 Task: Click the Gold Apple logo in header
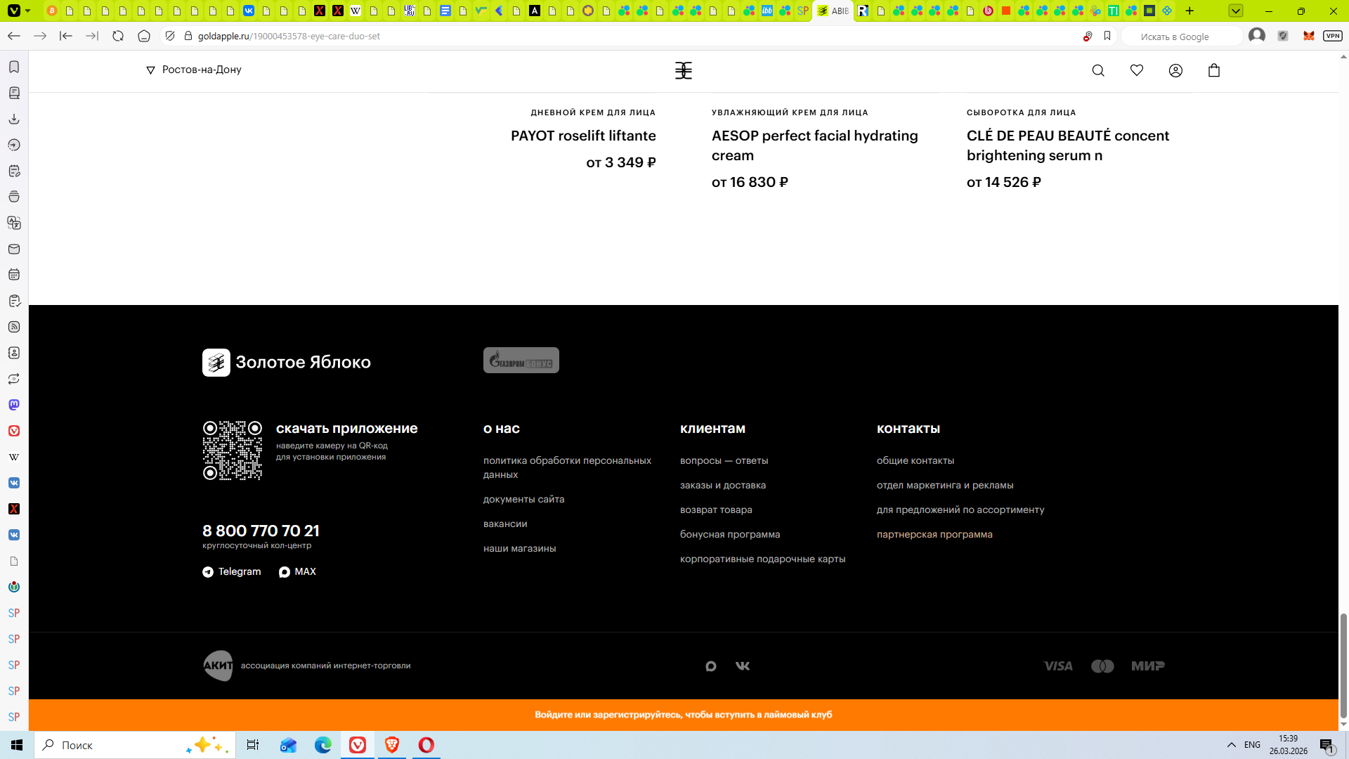click(683, 70)
